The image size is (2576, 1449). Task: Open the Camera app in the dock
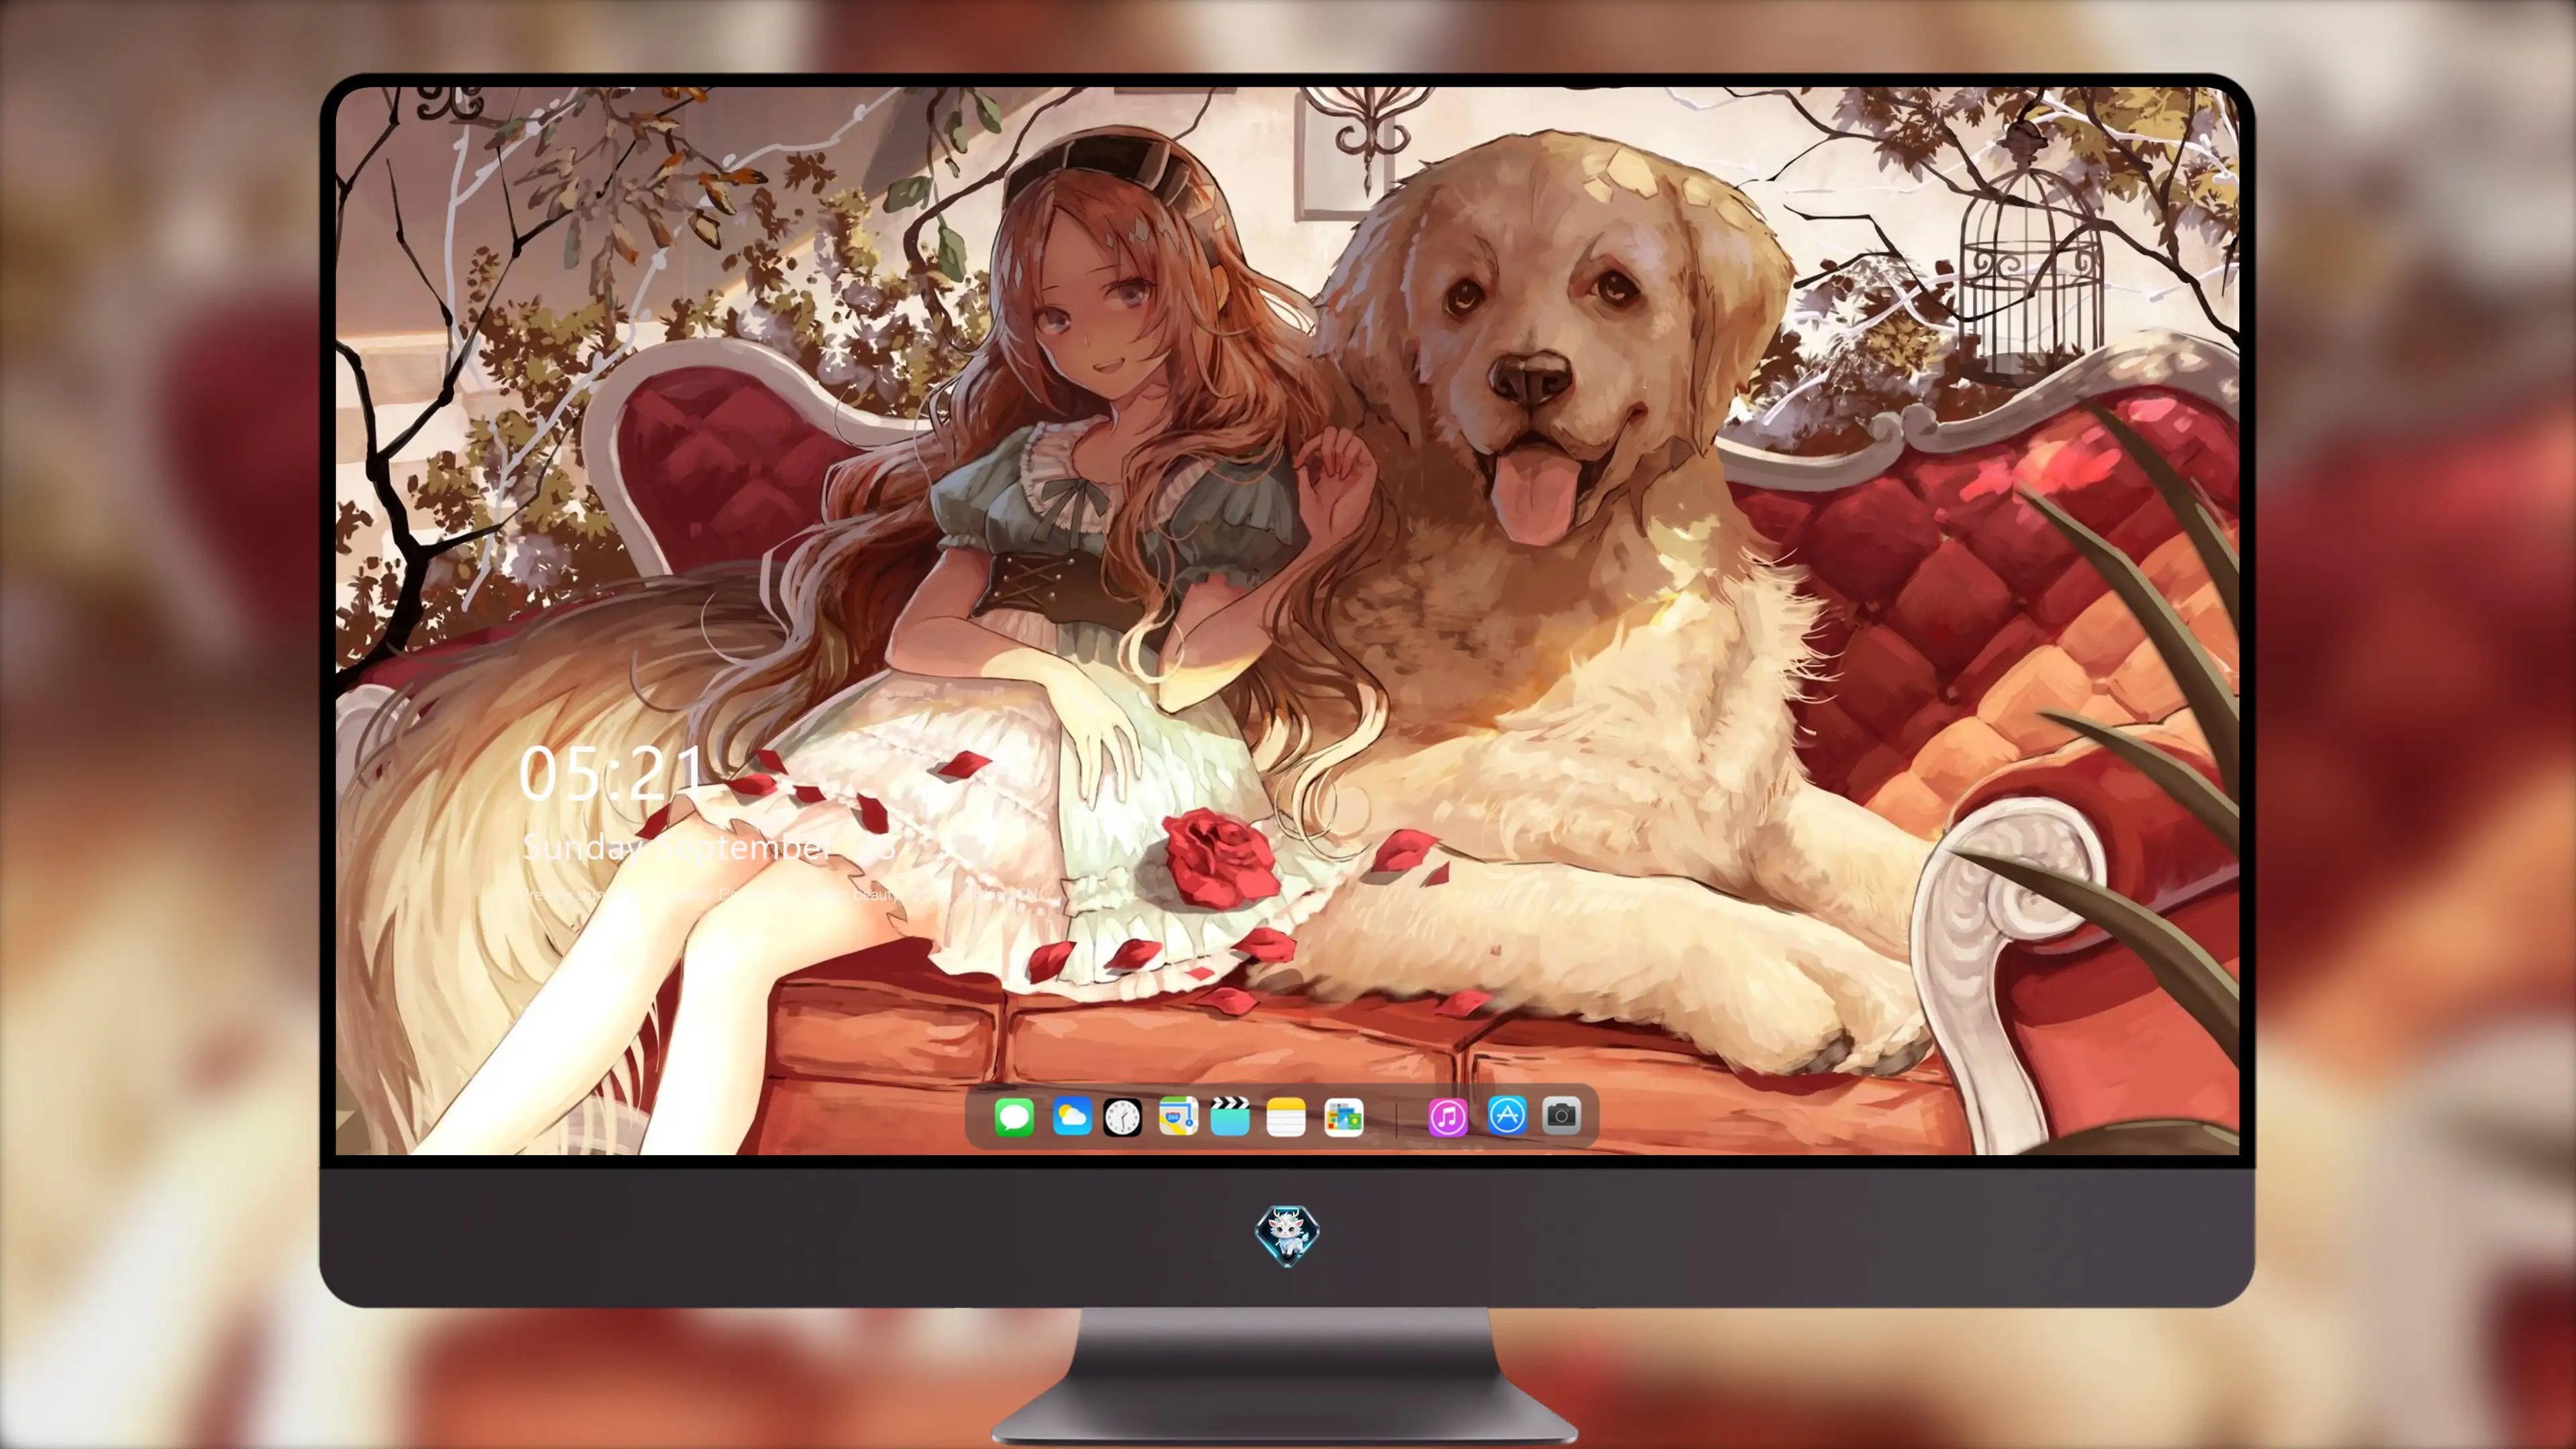[1561, 1116]
